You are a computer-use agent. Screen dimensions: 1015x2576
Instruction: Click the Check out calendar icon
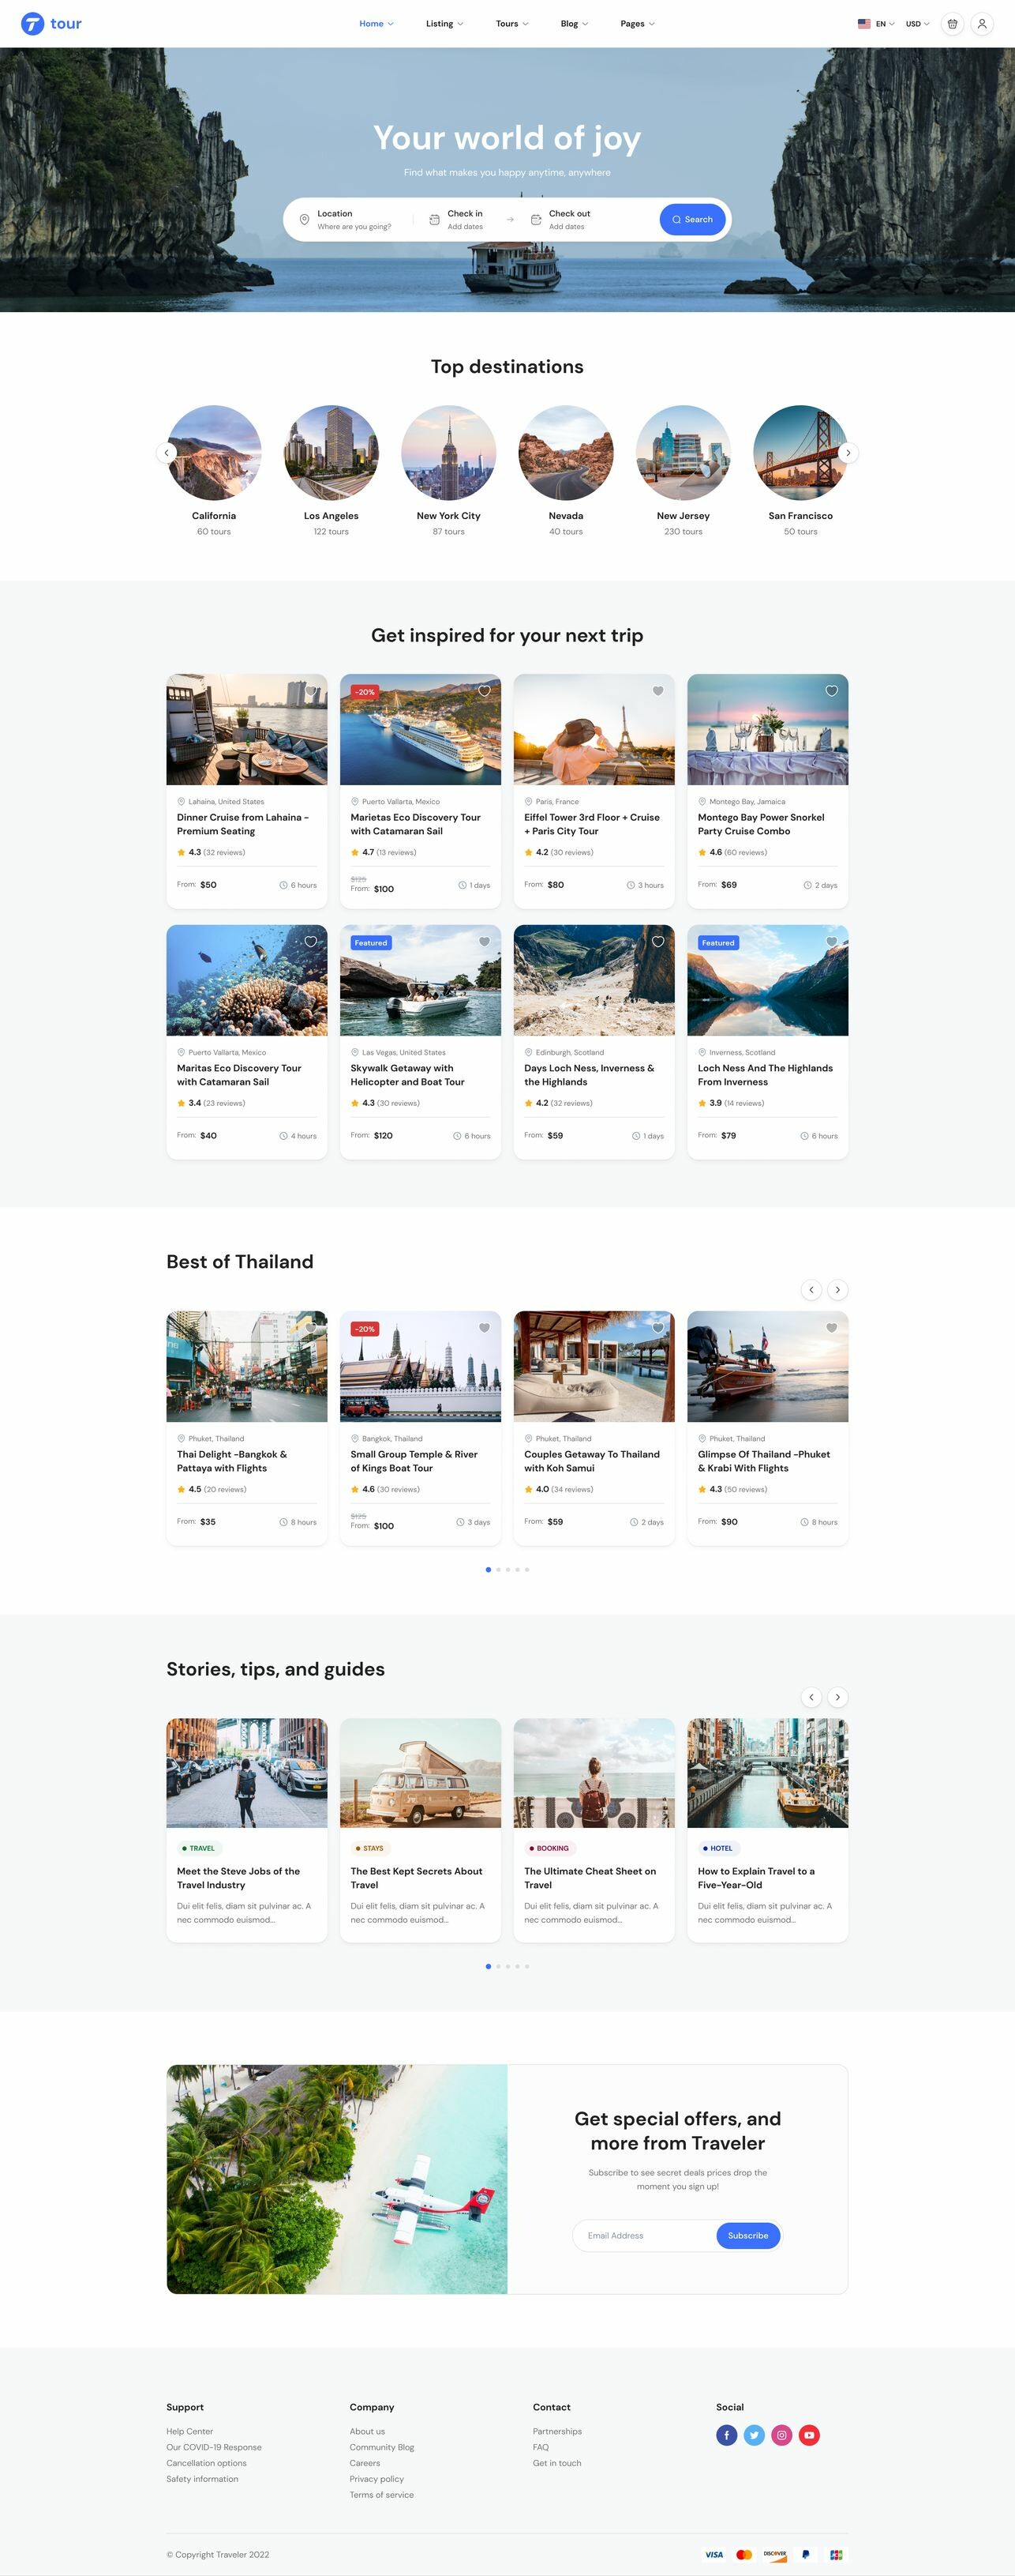click(x=535, y=219)
